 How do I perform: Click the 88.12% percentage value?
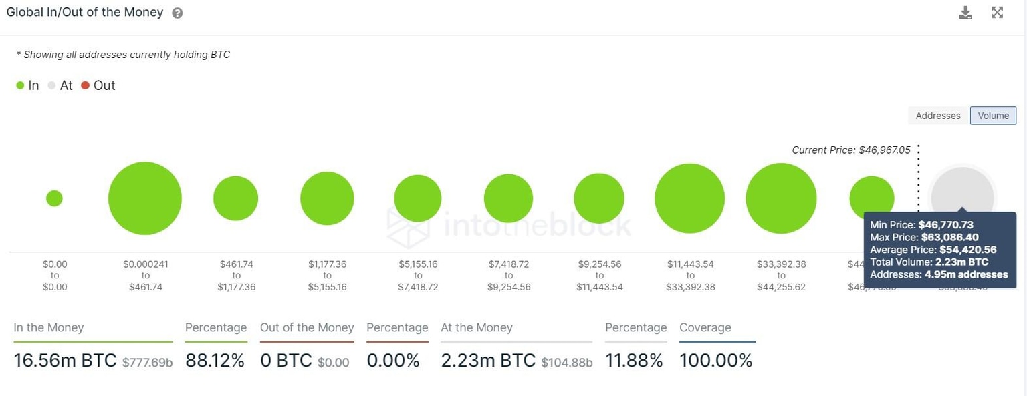point(215,360)
